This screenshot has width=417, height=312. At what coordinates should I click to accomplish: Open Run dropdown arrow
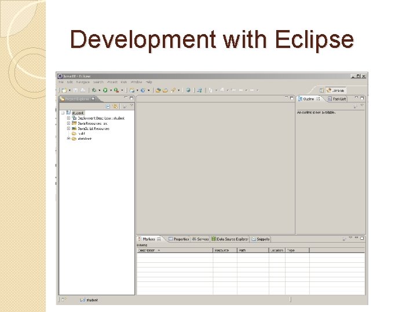111,90
